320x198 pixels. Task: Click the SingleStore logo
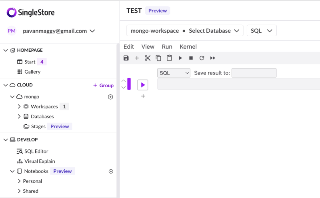31,12
